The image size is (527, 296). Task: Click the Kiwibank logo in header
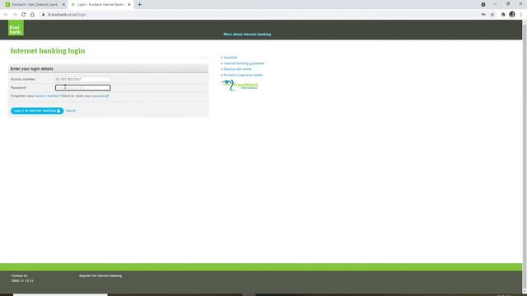pos(16,28)
